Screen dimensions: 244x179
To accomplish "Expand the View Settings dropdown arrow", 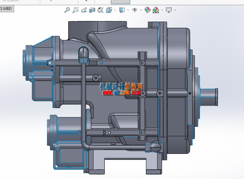I will coord(175,10).
